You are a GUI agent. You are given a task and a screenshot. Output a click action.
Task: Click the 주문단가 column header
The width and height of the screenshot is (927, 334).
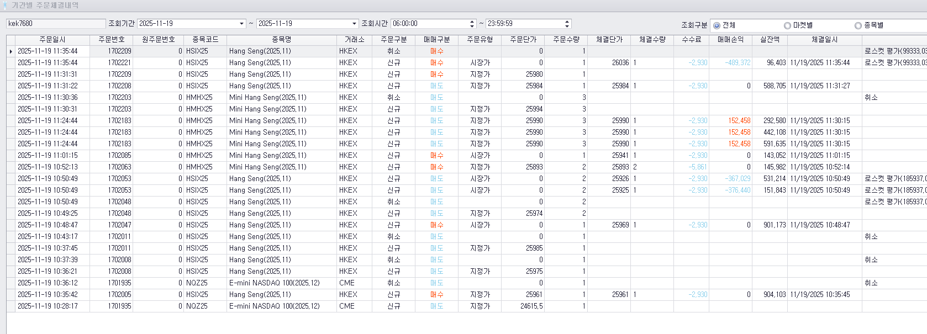(523, 40)
